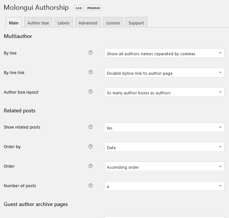Open the Support tab
The height and width of the screenshot is (218, 229).
(136, 23)
